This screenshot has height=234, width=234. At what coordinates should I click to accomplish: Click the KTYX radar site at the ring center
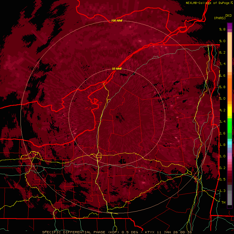[117, 117]
